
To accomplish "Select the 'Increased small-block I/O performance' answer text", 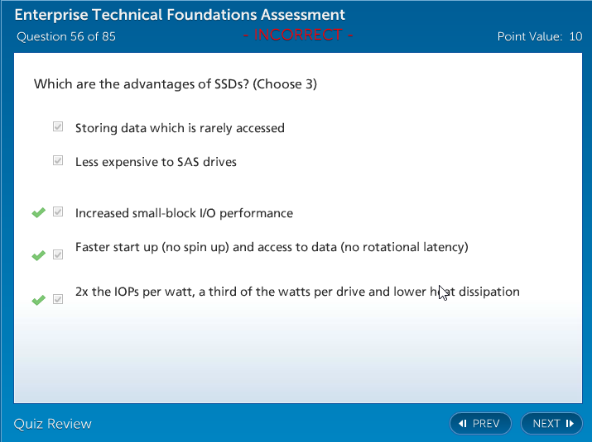I will coord(184,213).
